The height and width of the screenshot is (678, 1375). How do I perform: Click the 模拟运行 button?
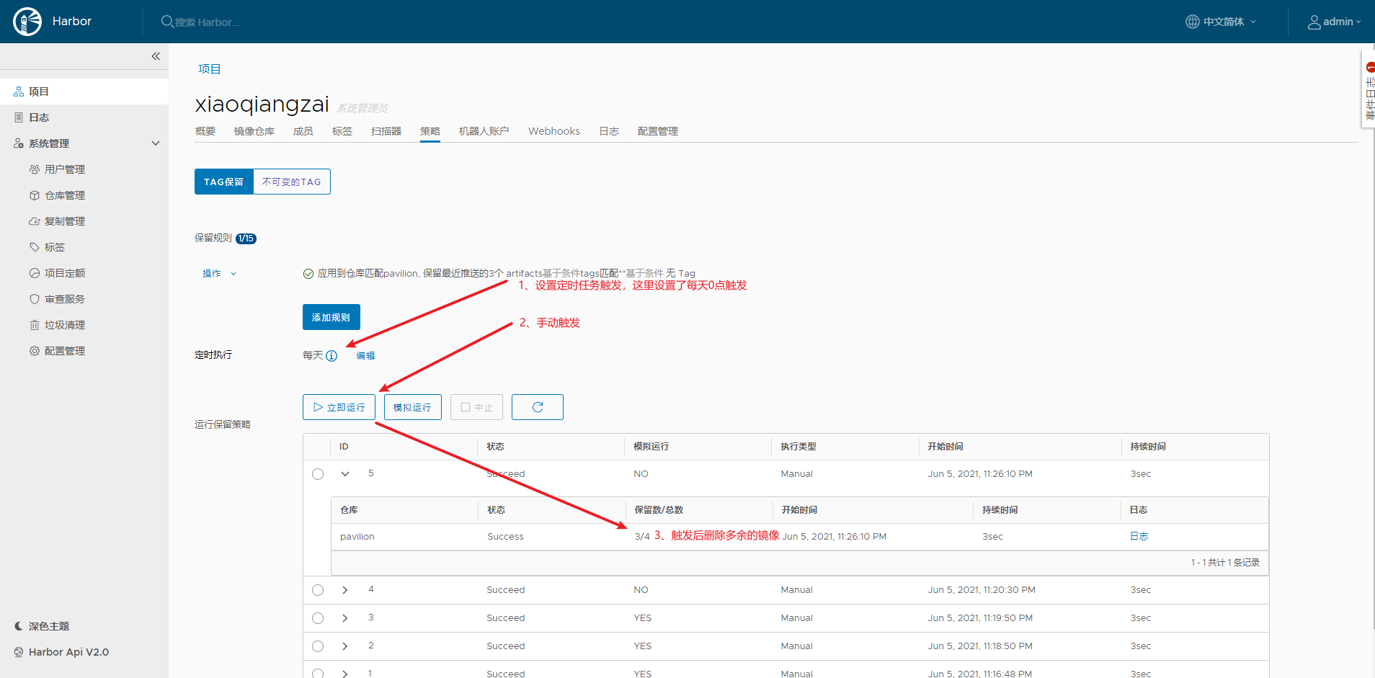tap(413, 407)
